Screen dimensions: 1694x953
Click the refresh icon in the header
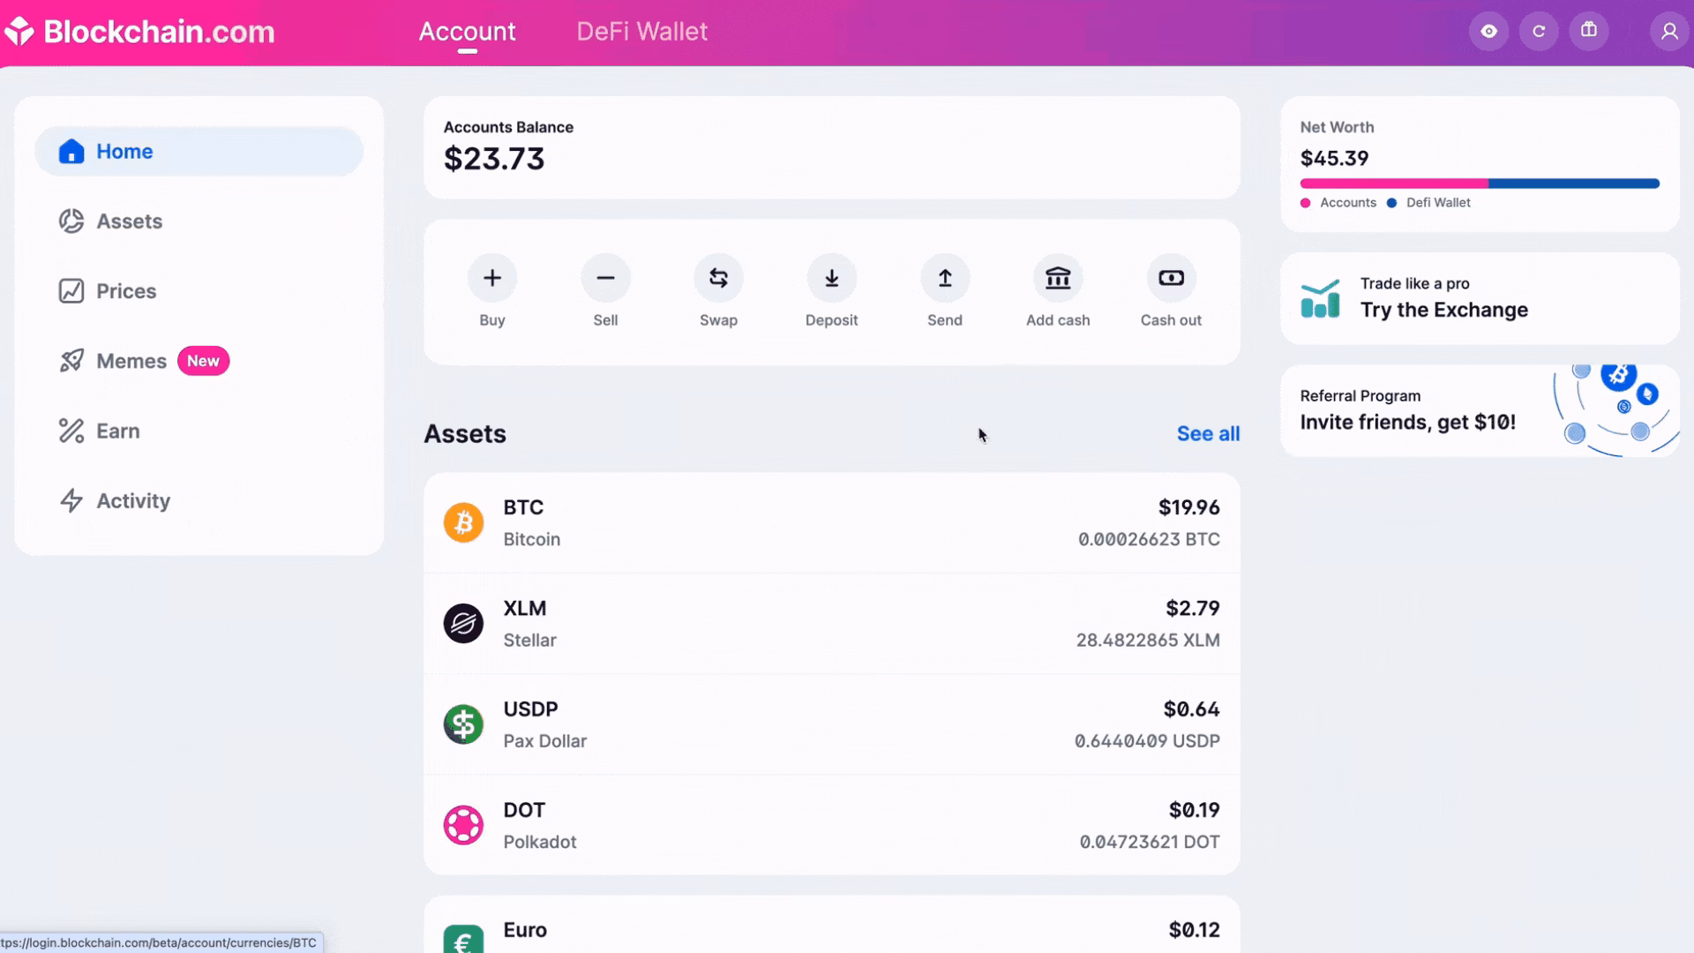(x=1539, y=31)
